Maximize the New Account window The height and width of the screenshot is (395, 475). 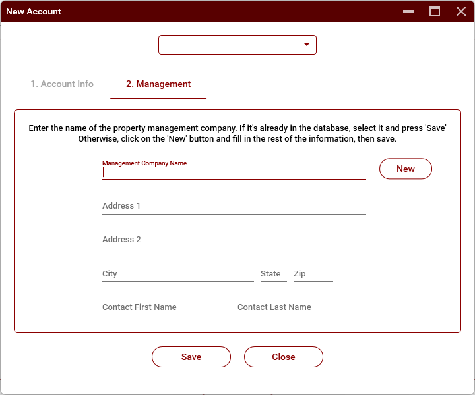435,11
